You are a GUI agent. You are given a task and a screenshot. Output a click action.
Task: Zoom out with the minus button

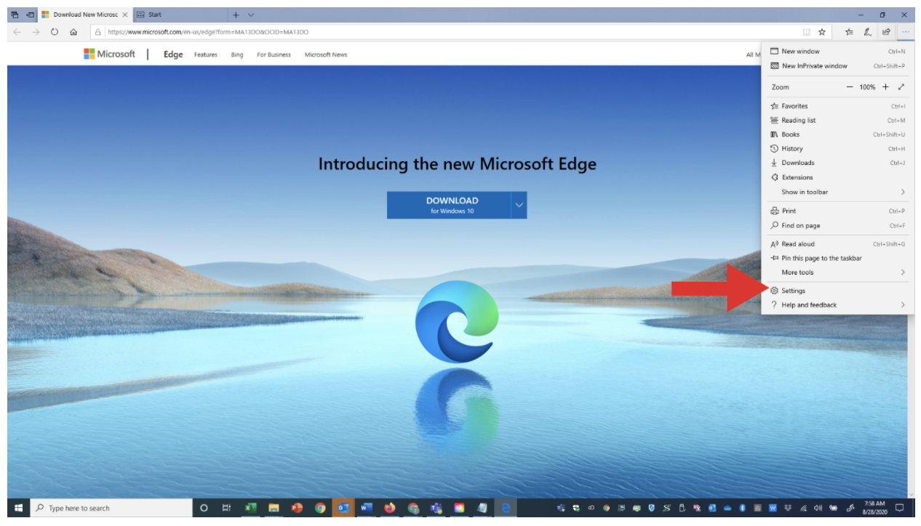[849, 87]
